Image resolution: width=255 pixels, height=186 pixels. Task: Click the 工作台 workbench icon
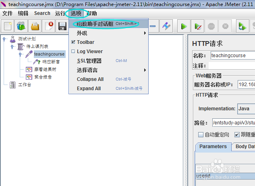[12, 85]
